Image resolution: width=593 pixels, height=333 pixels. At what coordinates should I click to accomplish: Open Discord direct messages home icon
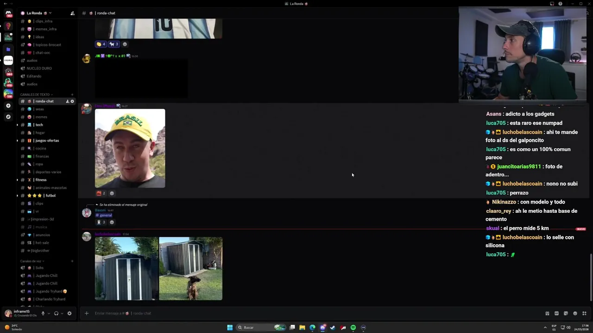8,14
